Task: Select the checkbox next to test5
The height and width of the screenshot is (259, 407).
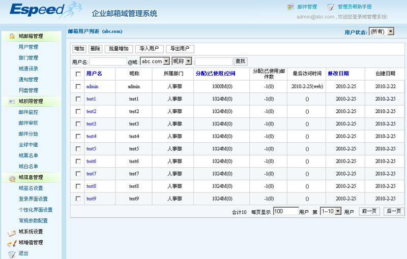Action: (78, 149)
